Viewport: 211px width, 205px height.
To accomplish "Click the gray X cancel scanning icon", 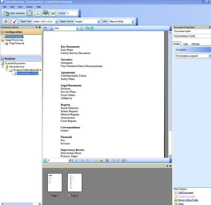I will click(29, 13).
